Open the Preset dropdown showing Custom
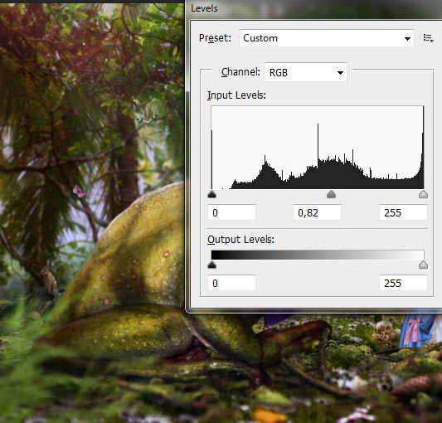 tap(327, 38)
